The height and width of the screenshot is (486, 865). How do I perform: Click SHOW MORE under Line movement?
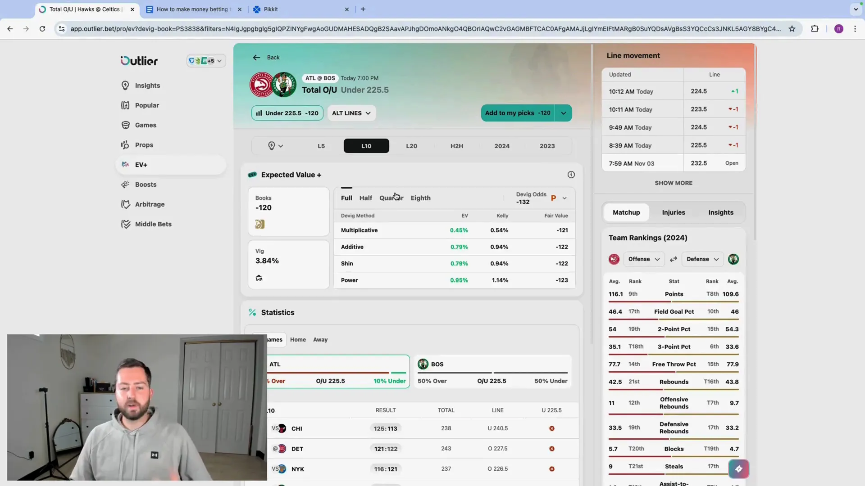(x=674, y=183)
